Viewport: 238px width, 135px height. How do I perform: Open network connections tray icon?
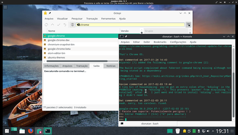pos(203,131)
